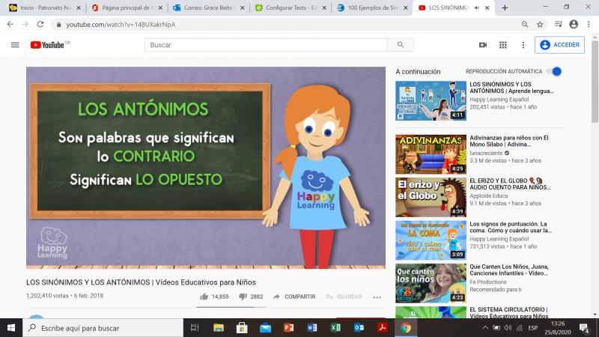
Task: Focus the Buscar search field
Action: (266, 45)
